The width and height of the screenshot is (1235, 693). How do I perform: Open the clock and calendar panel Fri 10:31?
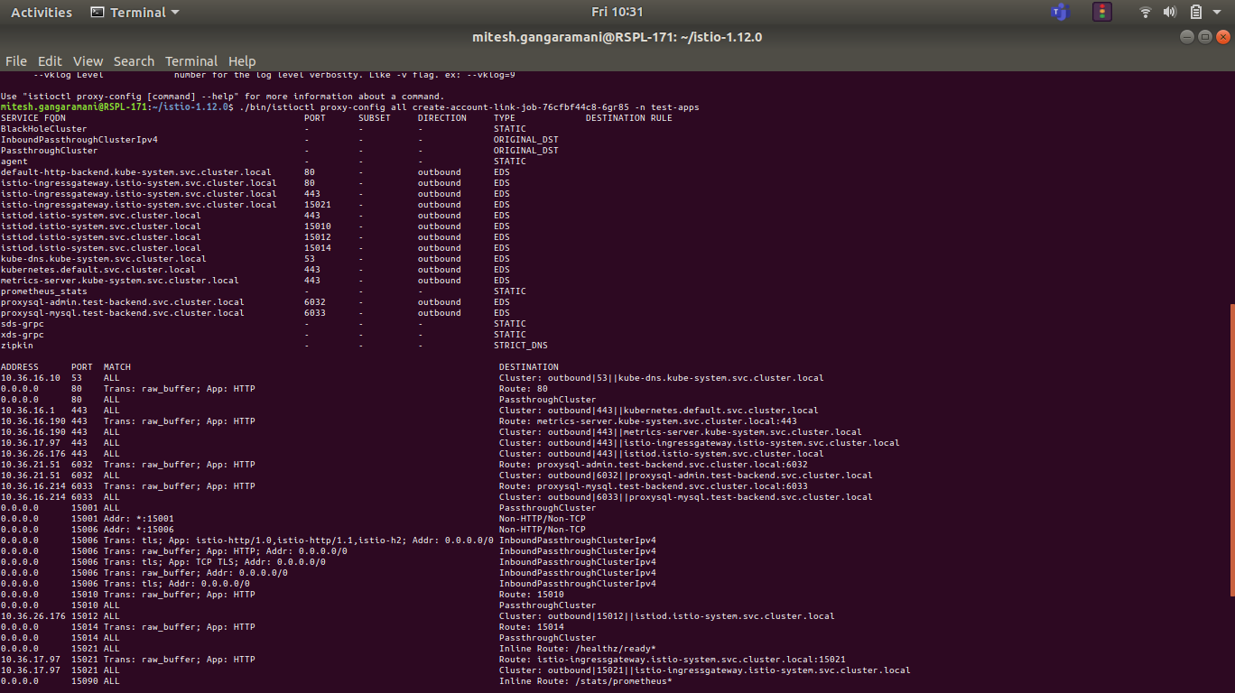click(x=617, y=13)
